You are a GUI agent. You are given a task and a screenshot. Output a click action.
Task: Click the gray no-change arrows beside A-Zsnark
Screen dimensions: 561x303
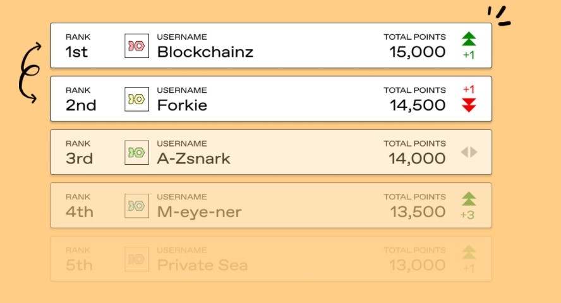(469, 152)
